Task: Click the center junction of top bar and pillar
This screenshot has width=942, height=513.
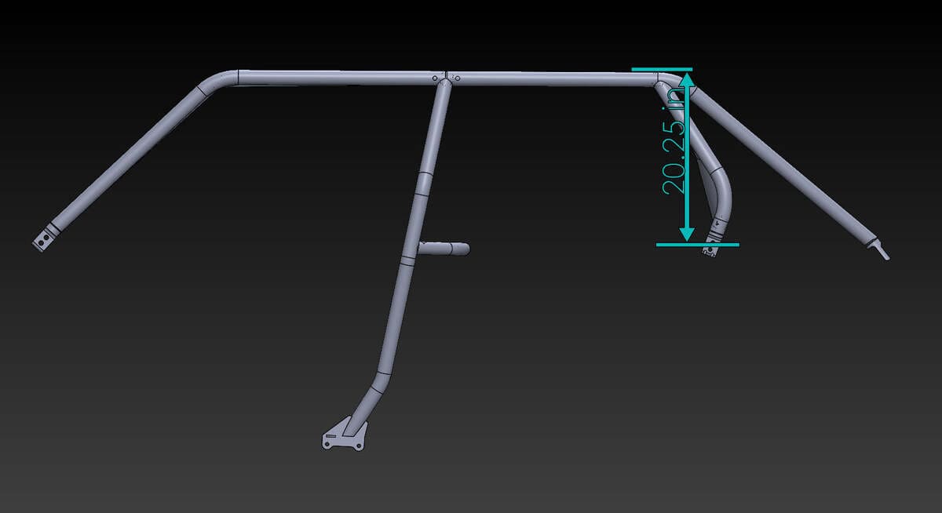Action: pyautogui.click(x=446, y=78)
